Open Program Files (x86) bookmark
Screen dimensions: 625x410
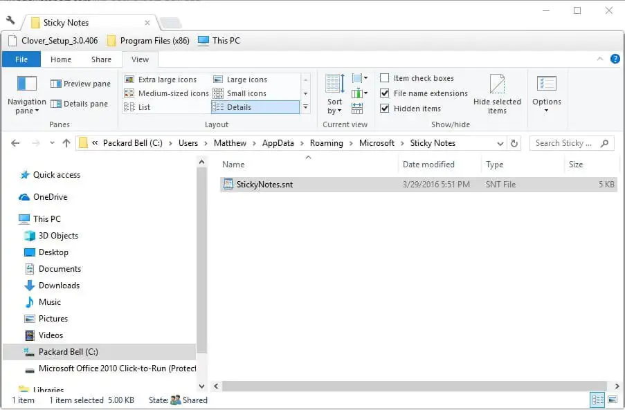point(147,40)
